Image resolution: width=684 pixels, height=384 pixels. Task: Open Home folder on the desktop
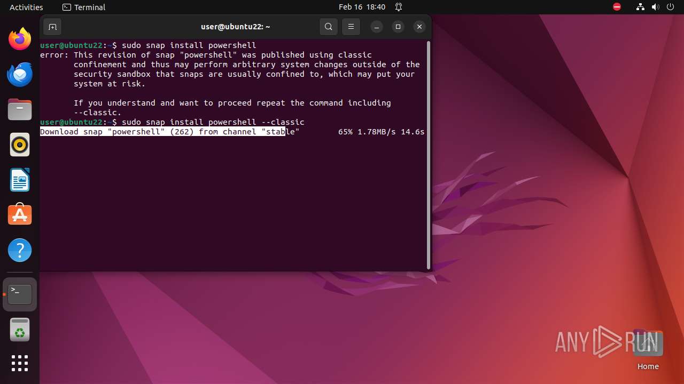(648, 350)
